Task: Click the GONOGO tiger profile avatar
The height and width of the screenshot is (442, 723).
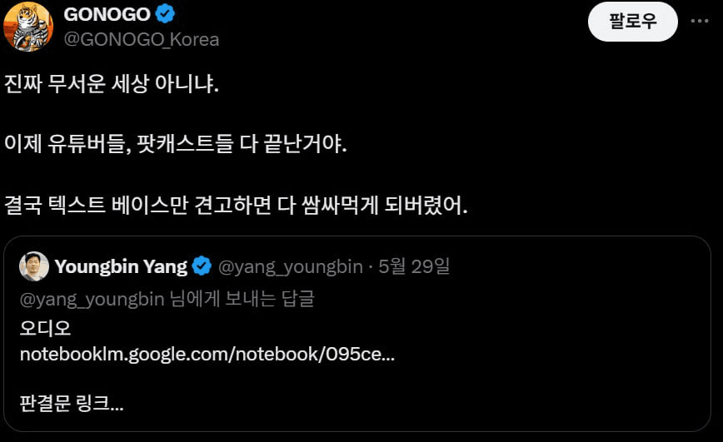Action: point(28,27)
